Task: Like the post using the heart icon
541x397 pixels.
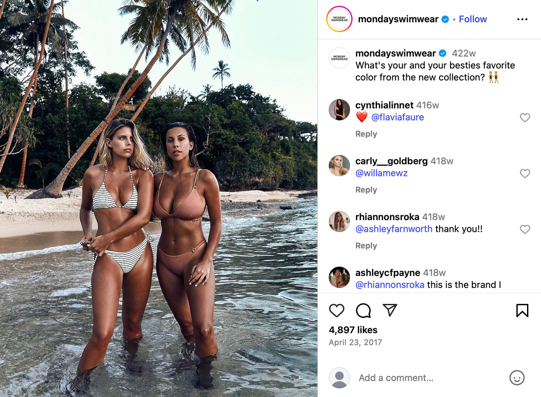Action: (x=337, y=311)
